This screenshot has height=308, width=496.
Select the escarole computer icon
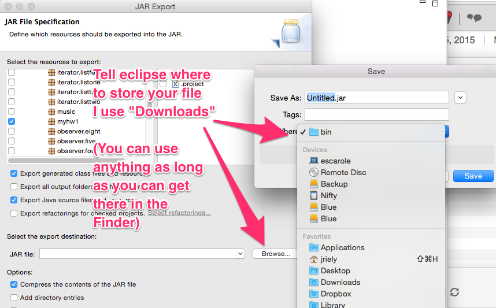(x=314, y=161)
